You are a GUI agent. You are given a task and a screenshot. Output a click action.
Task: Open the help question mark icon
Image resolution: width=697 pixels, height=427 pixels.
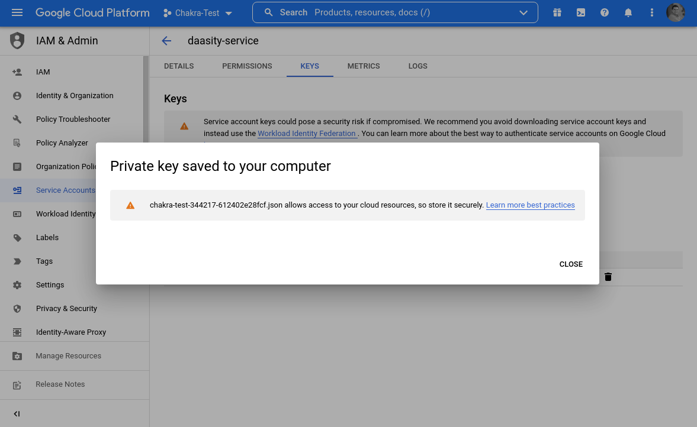[605, 12]
